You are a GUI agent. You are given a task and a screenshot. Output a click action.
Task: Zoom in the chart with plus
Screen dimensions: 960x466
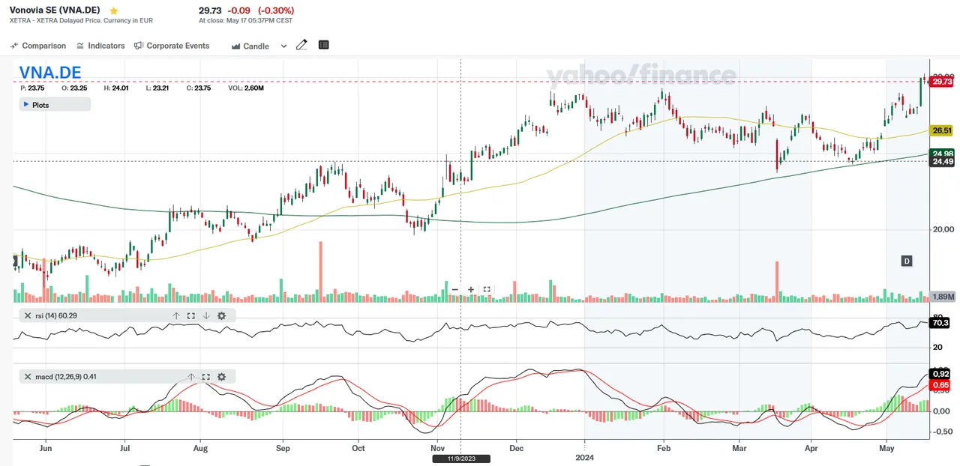[471, 289]
